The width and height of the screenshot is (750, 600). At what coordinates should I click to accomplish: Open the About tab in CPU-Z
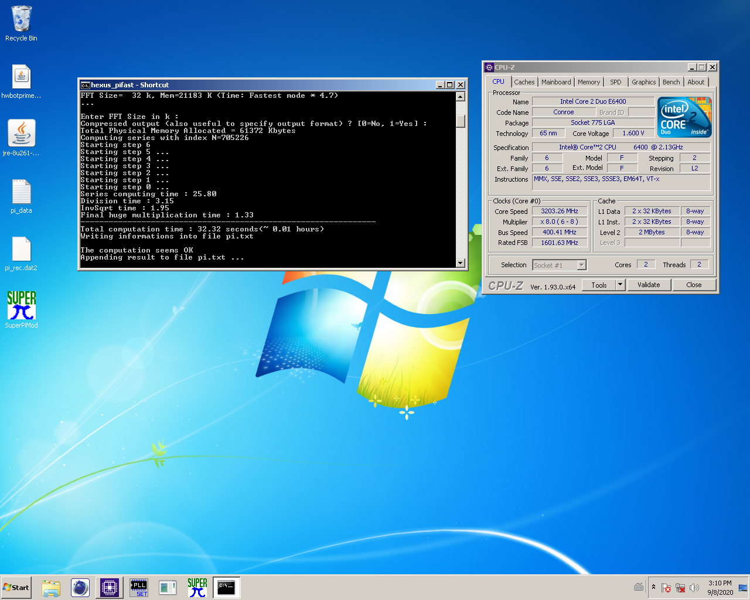coord(696,82)
